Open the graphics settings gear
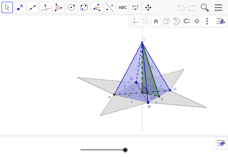The image size is (228, 157). click(197, 21)
